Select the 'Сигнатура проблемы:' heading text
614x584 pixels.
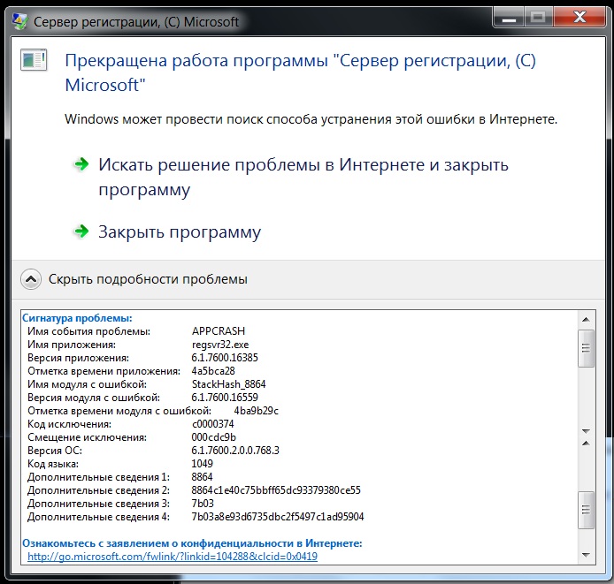[x=77, y=318]
